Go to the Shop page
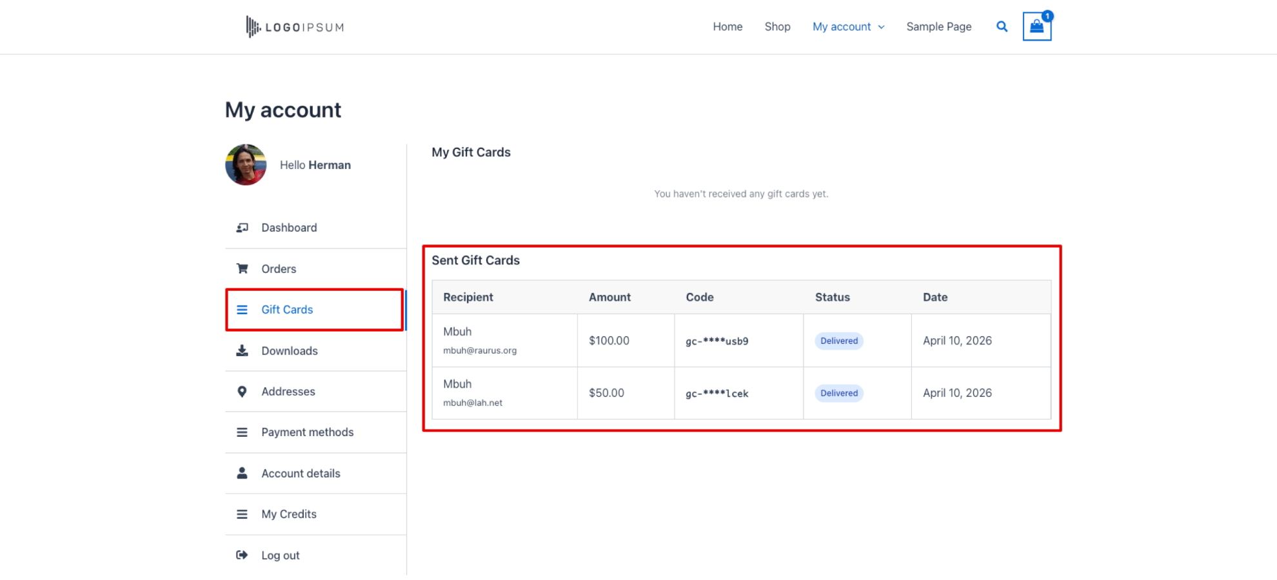The width and height of the screenshot is (1277, 580). pyautogui.click(x=777, y=26)
